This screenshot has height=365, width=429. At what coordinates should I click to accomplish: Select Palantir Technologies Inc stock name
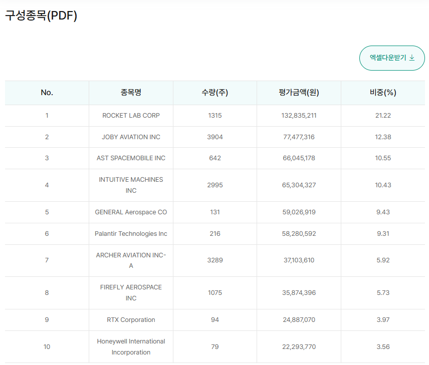(x=131, y=234)
